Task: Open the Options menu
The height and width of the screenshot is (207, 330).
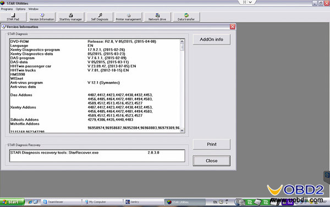Action: [21, 9]
